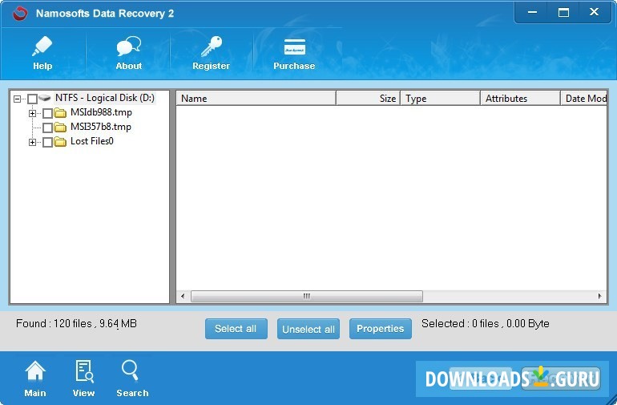
Task: Close the Namosofts Data Recovery window
Action: [x=595, y=12]
